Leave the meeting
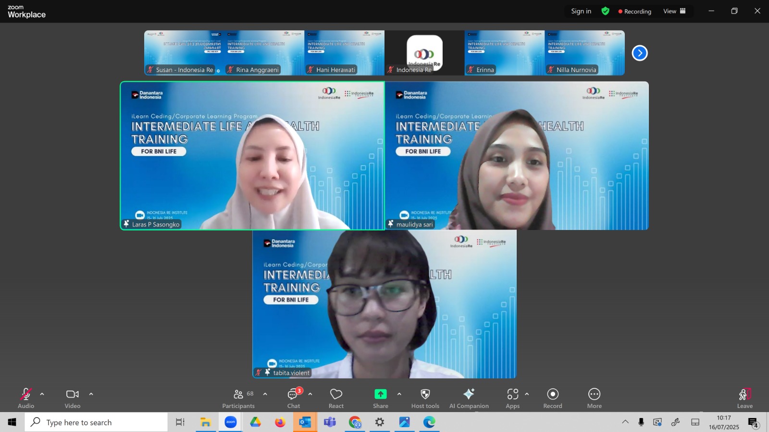 point(745,398)
